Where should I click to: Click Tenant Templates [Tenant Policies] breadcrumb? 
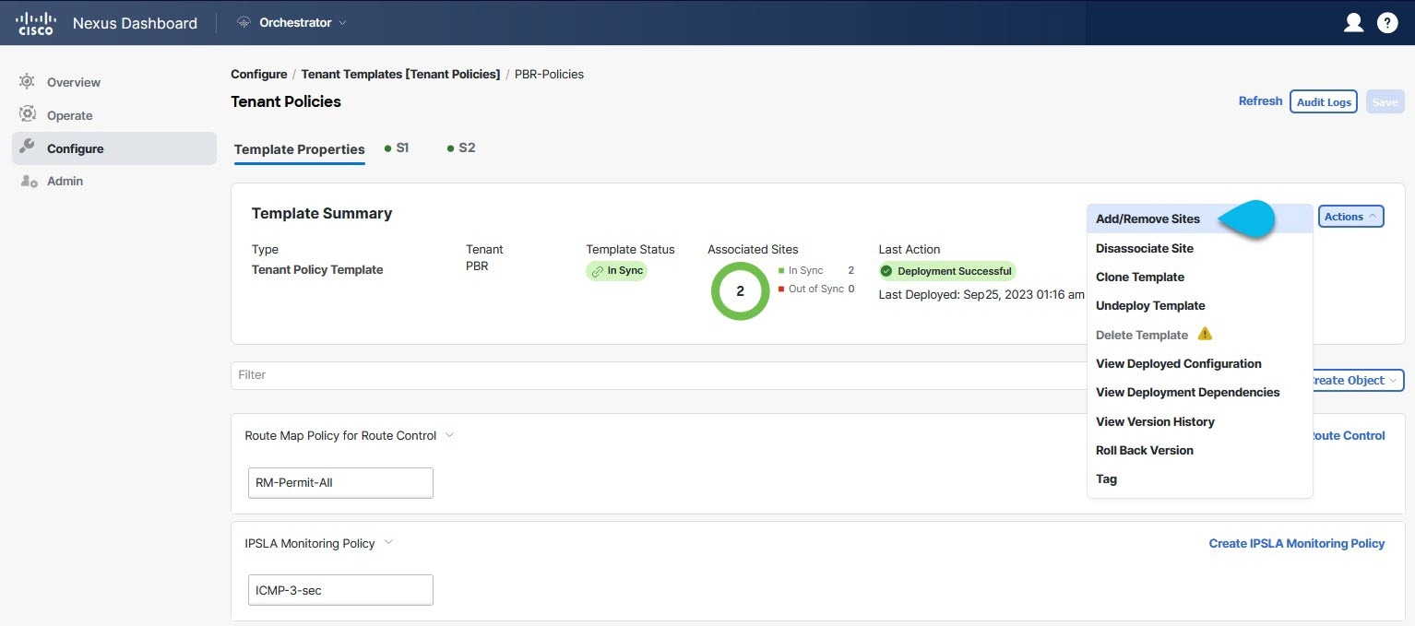(x=400, y=74)
